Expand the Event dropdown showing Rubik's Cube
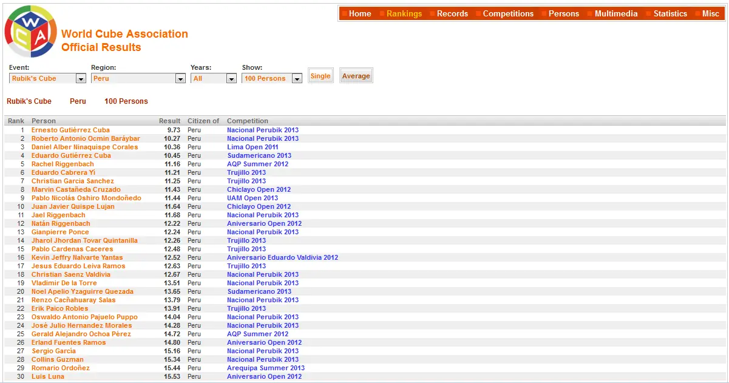This screenshot has width=729, height=383. (x=47, y=78)
